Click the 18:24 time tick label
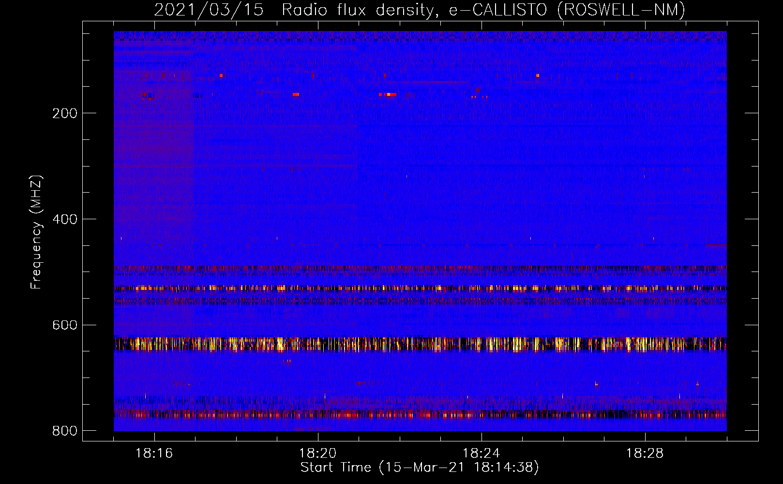This screenshot has width=783, height=484. (x=482, y=454)
